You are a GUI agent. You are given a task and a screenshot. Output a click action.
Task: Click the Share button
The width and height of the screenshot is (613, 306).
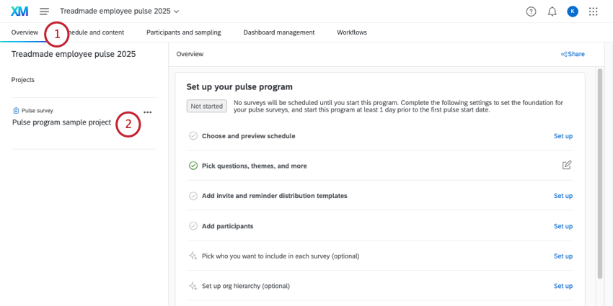pyautogui.click(x=573, y=54)
